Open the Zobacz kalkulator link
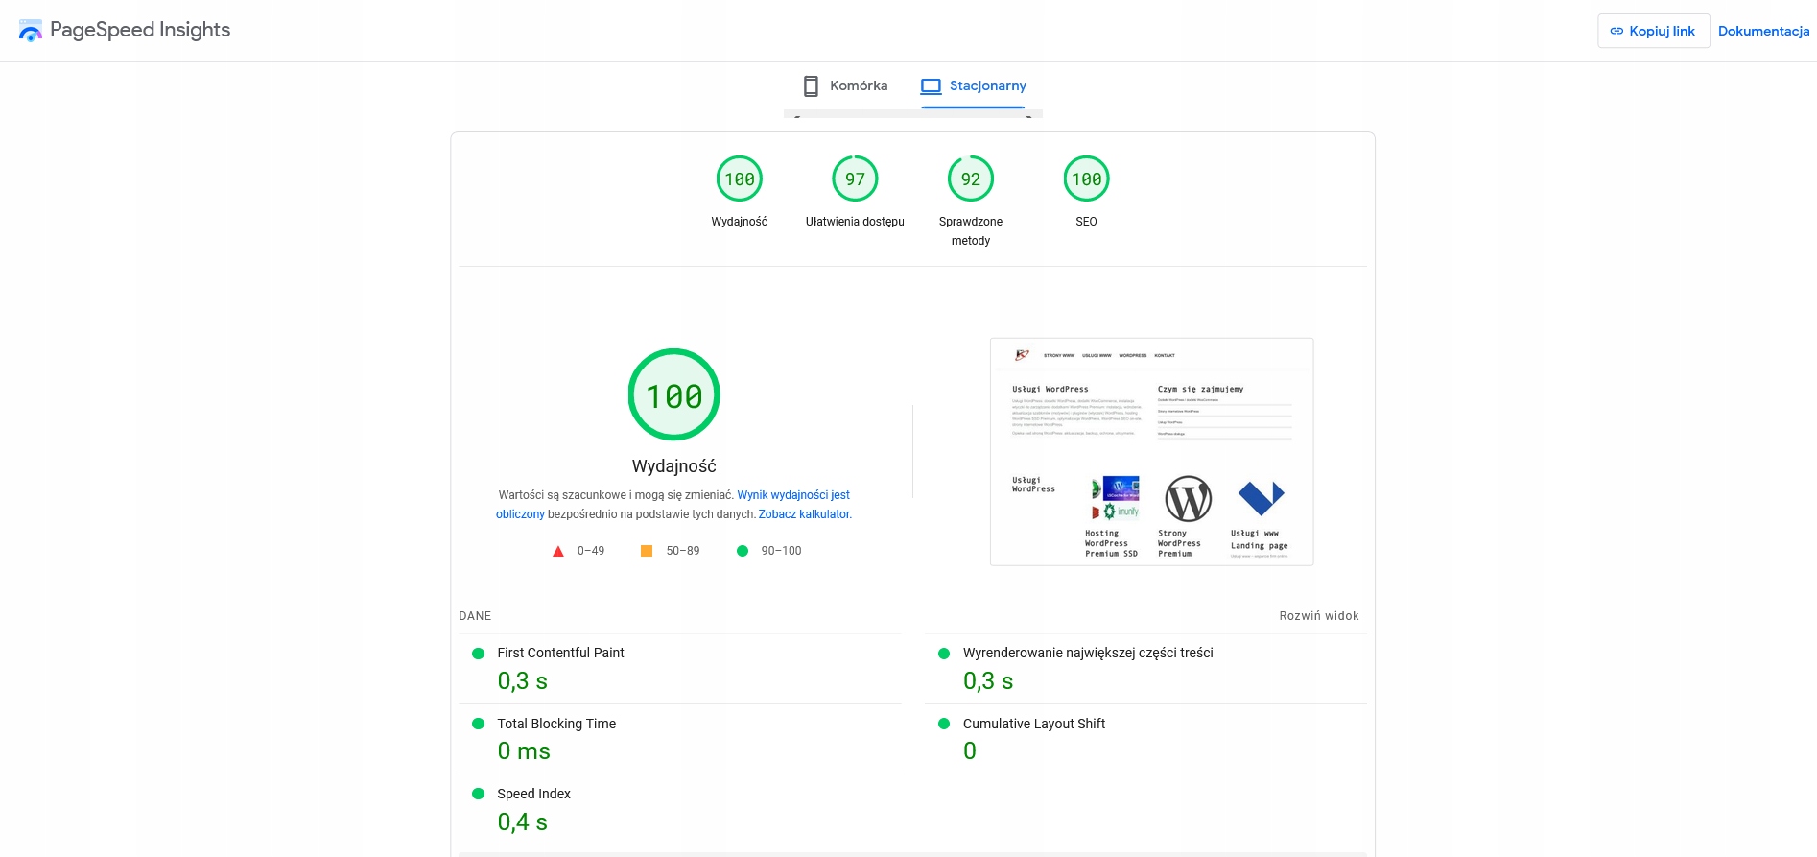The image size is (1817, 857). pos(804,514)
